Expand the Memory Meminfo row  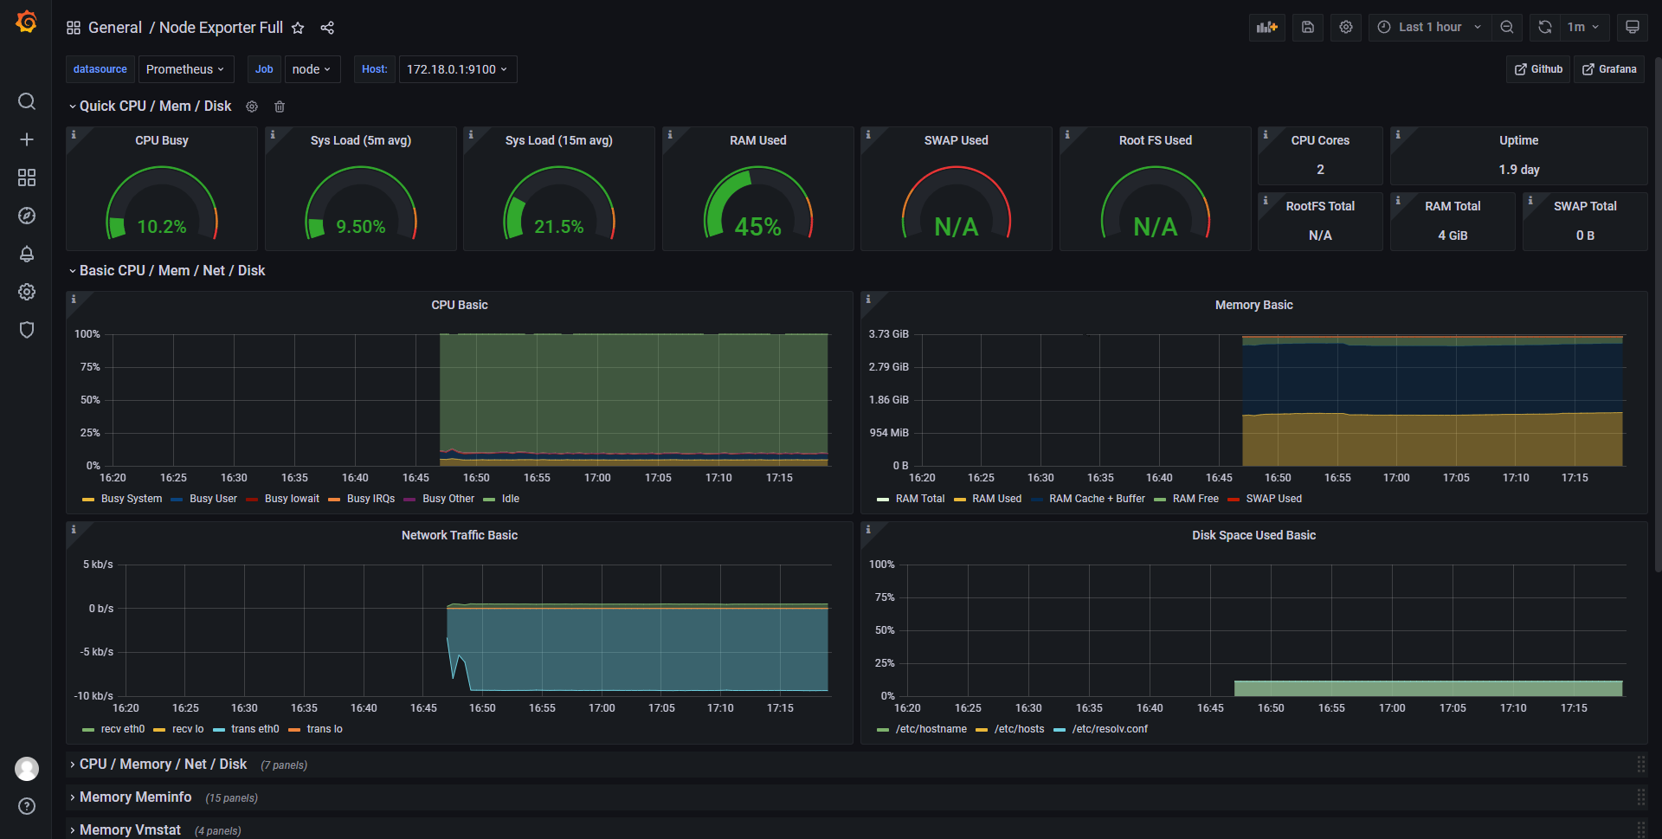coord(130,797)
